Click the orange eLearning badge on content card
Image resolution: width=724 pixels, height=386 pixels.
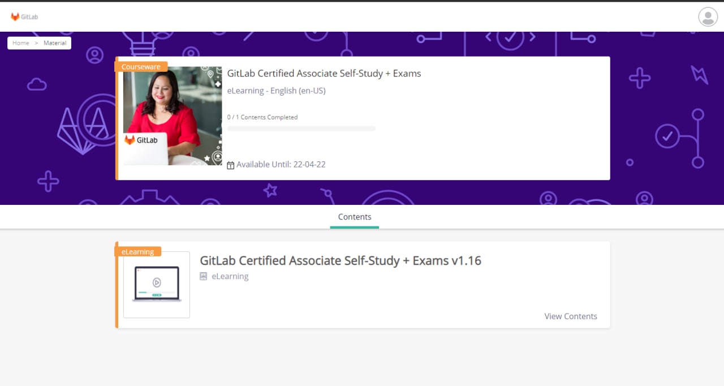pos(138,252)
